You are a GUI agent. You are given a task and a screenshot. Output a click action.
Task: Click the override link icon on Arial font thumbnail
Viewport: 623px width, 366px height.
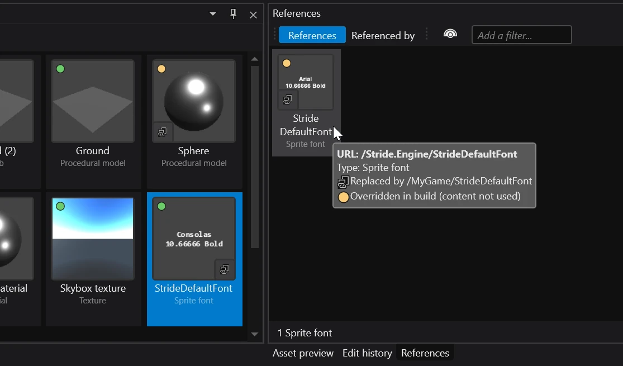[x=288, y=99]
